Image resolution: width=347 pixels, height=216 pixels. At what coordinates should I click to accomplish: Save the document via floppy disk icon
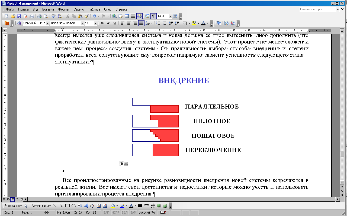19,16
